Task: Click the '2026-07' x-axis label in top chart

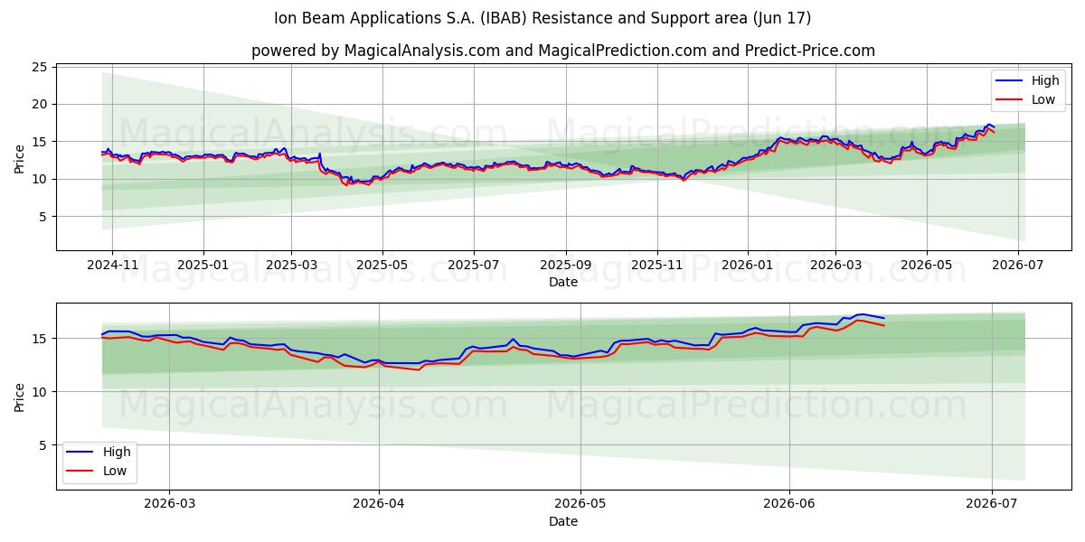Action: (1018, 266)
